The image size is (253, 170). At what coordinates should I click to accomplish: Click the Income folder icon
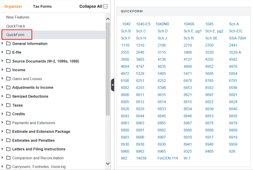8,70
